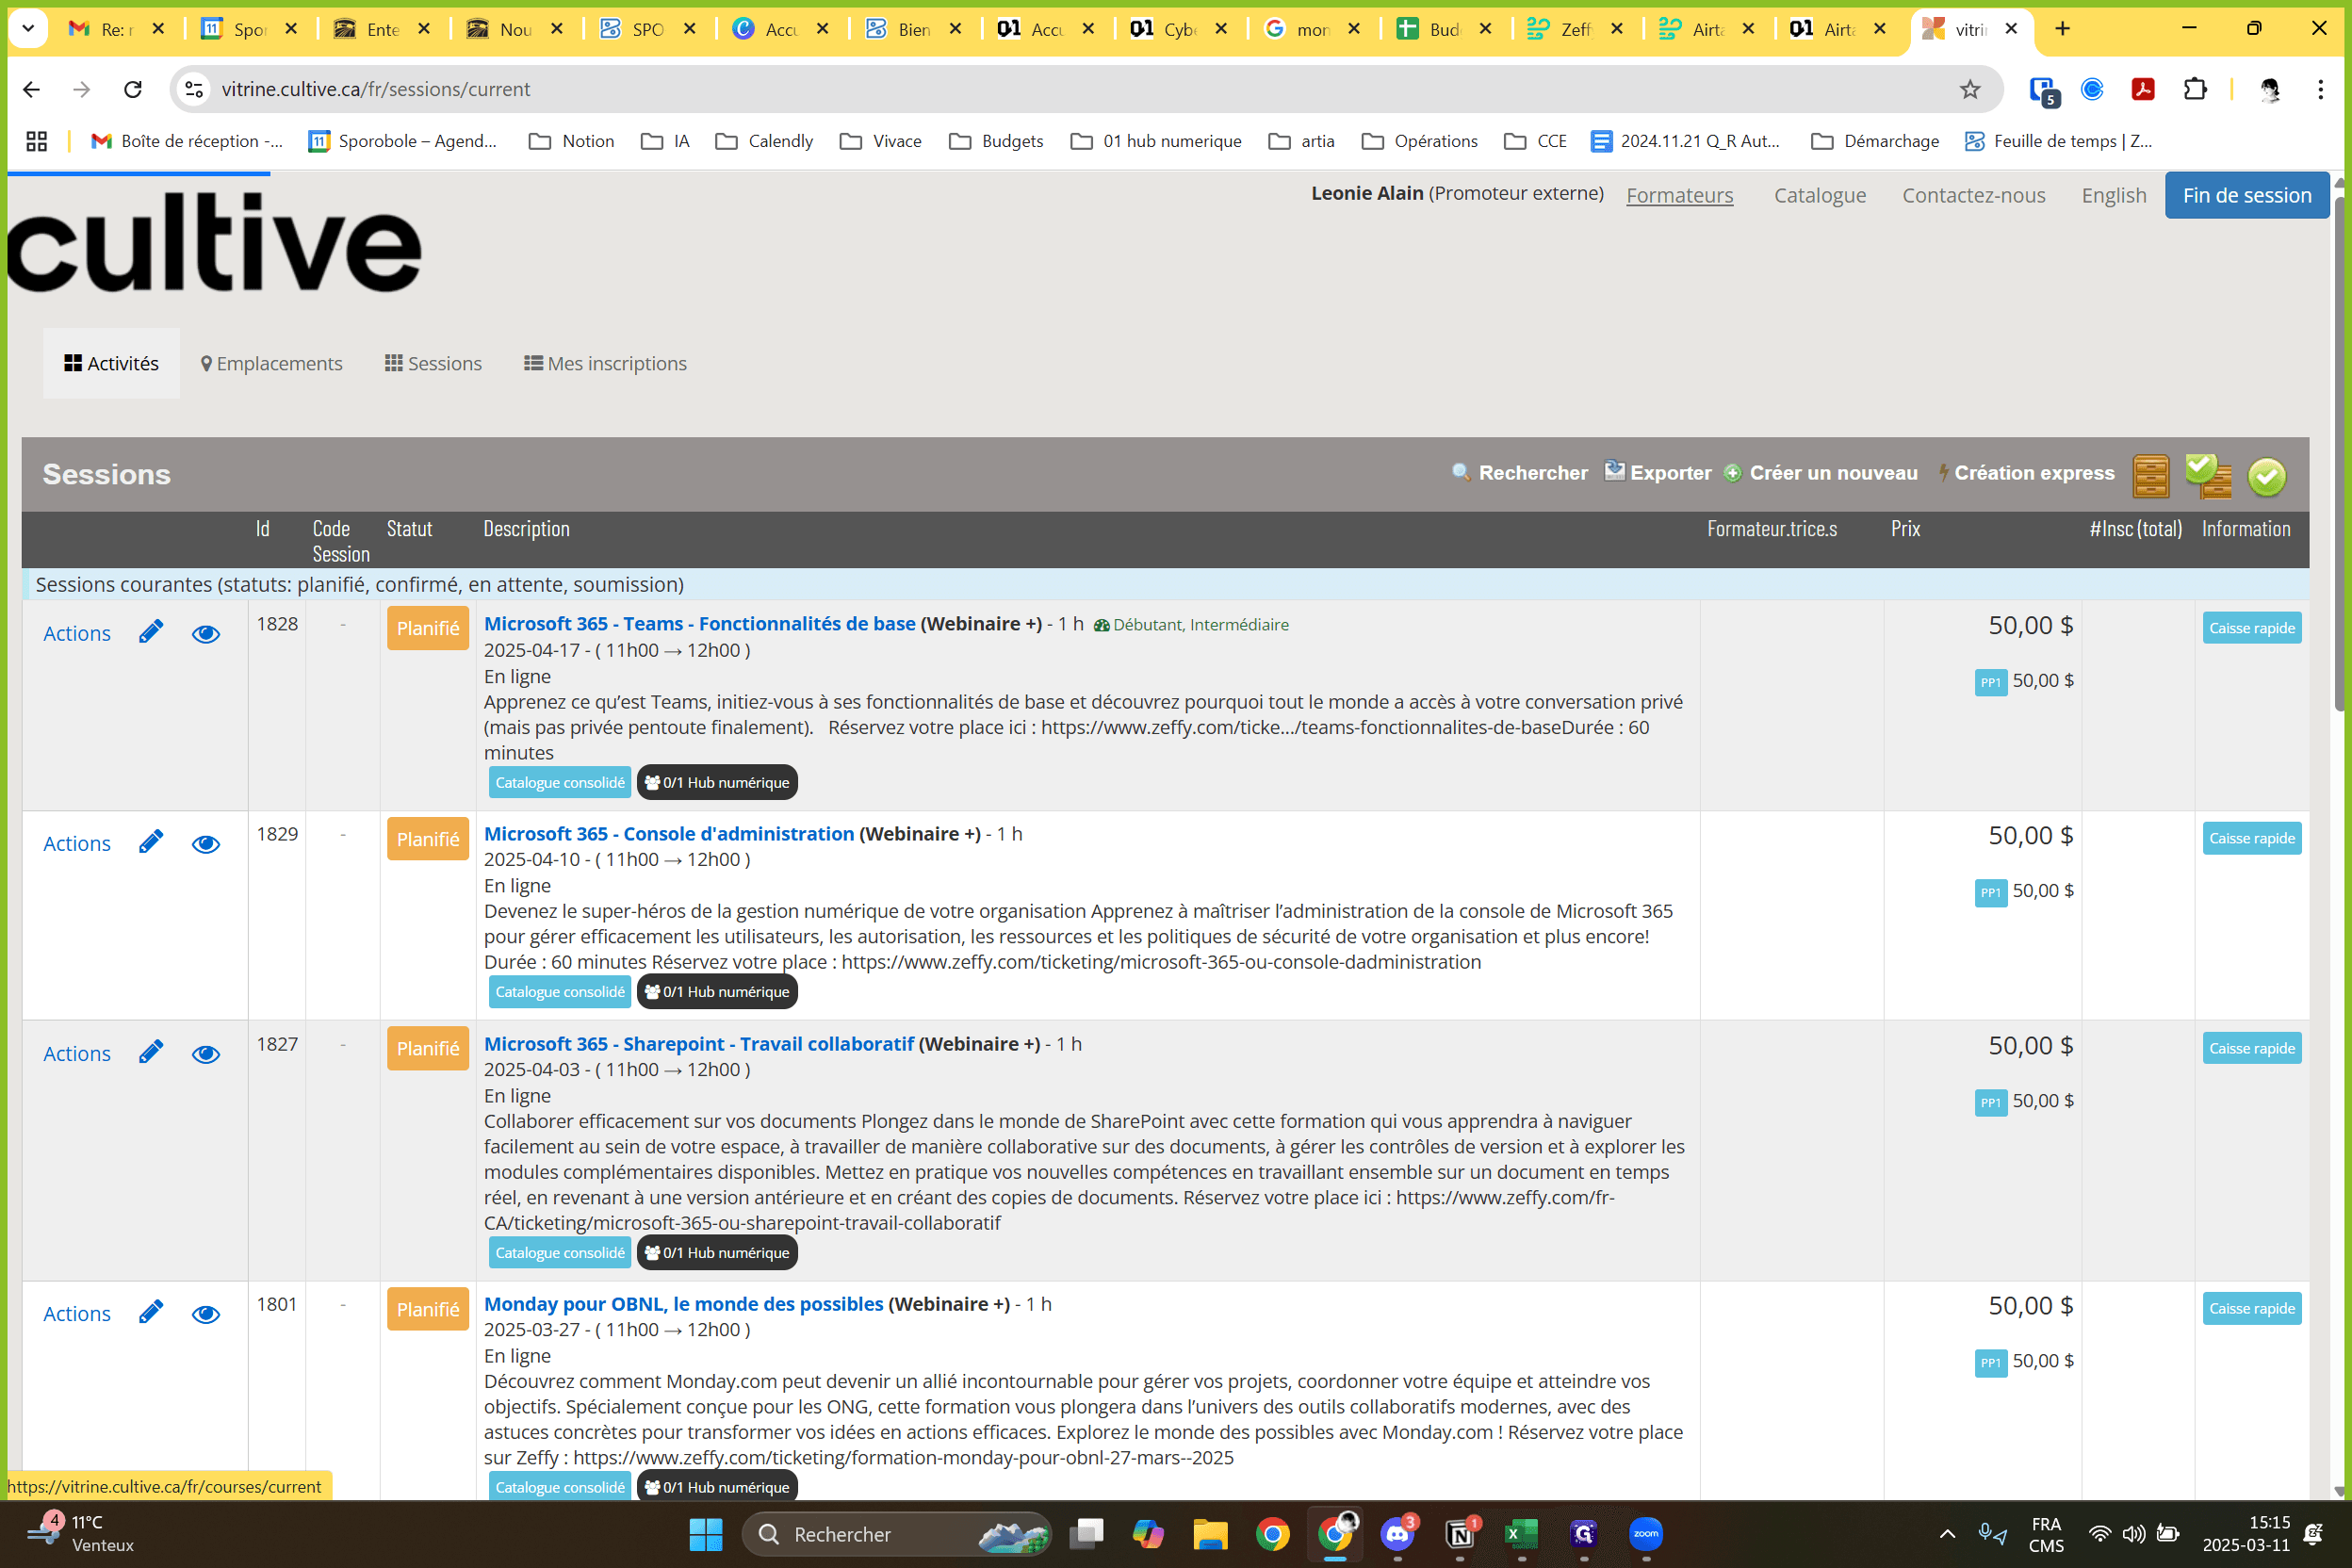Open the Catalogue menu item
The width and height of the screenshot is (2352, 1568).
point(1819,195)
